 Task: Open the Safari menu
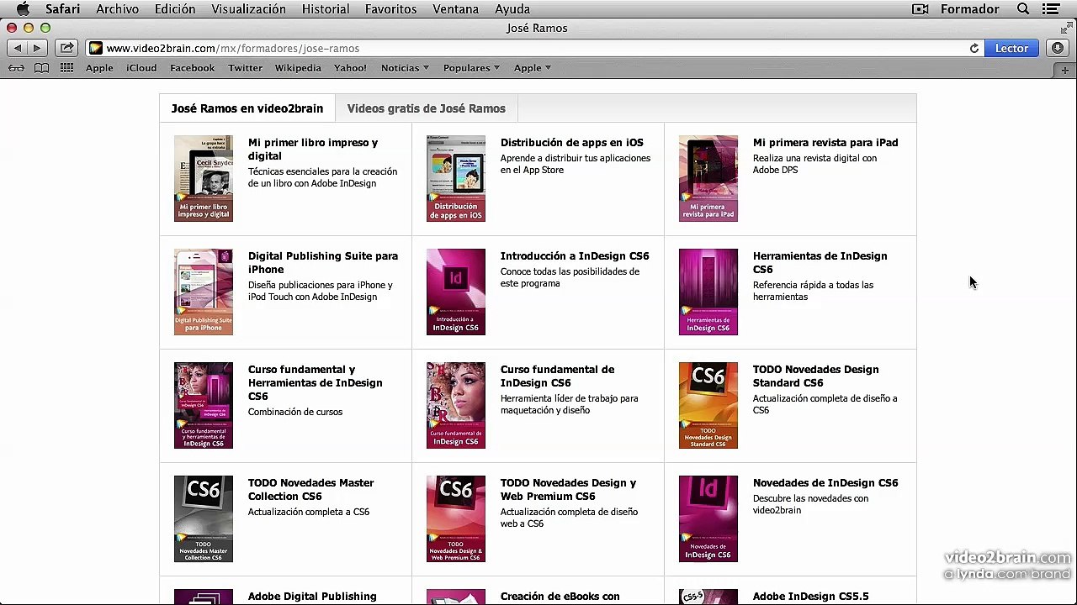[63, 9]
